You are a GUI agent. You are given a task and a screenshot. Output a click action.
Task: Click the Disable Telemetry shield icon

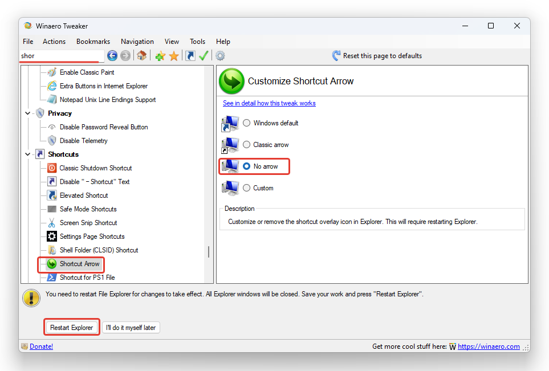[52, 141]
